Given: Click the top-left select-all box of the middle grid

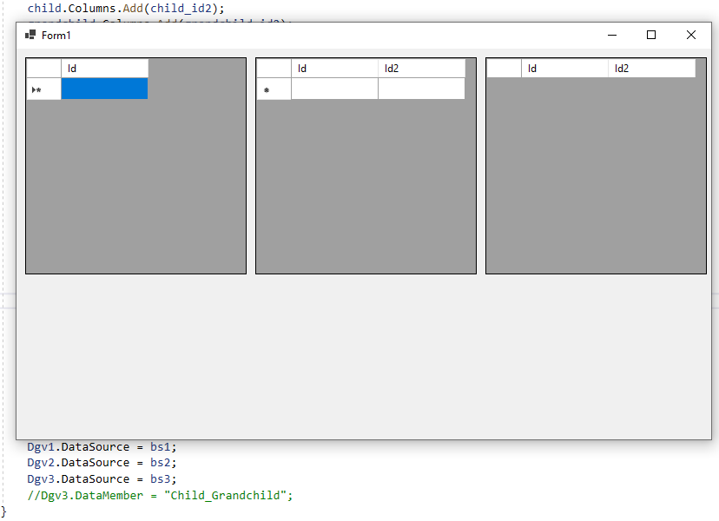Looking at the screenshot, I should click(x=273, y=68).
